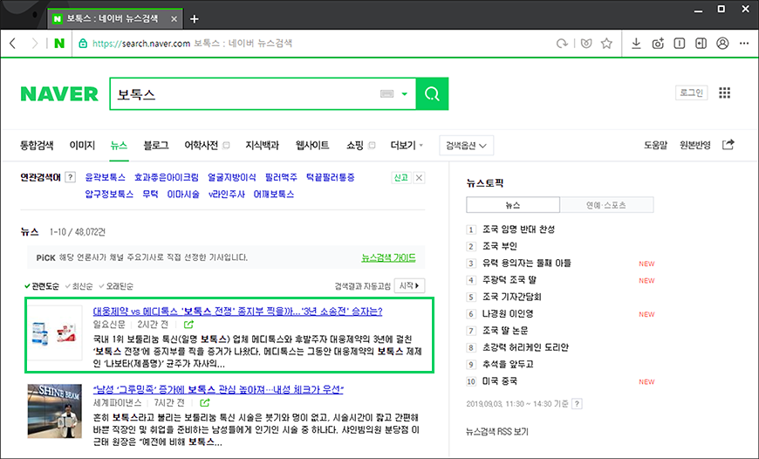The height and width of the screenshot is (459, 759).
Task: Start auto-refresh with 시작 button
Action: click(409, 285)
